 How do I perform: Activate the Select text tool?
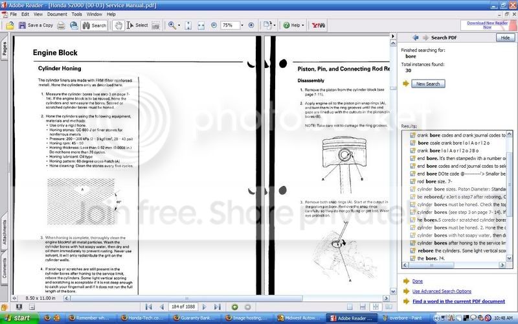pos(137,25)
